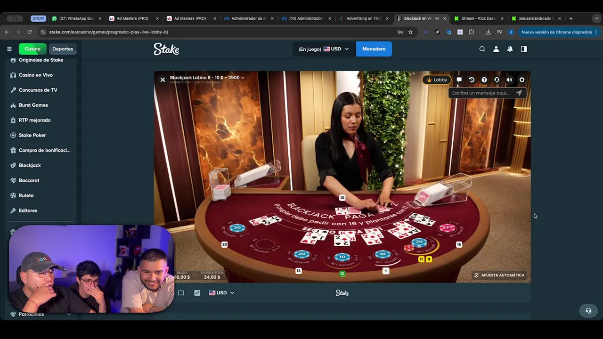Image resolution: width=603 pixels, height=339 pixels.
Task: Open the search magnifier in Stake header
Action: pos(482,49)
